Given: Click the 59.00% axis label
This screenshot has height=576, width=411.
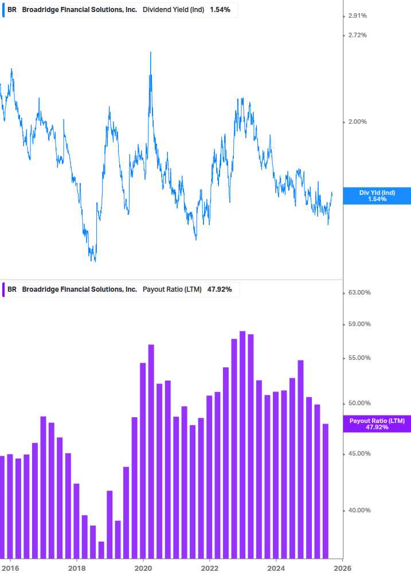Looking at the screenshot, I should [x=359, y=324].
